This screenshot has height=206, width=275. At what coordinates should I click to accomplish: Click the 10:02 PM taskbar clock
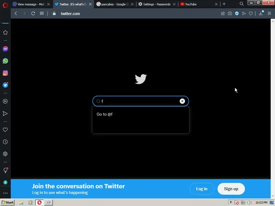pos(261,203)
